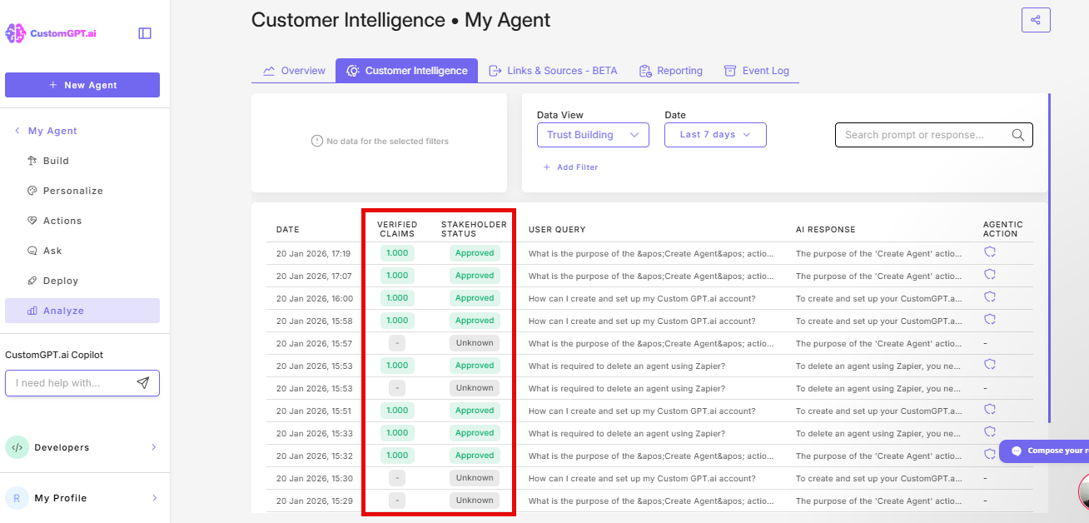This screenshot has height=523, width=1089.
Task: Click date 20 Jan 2026, 15:29
Action: click(315, 501)
